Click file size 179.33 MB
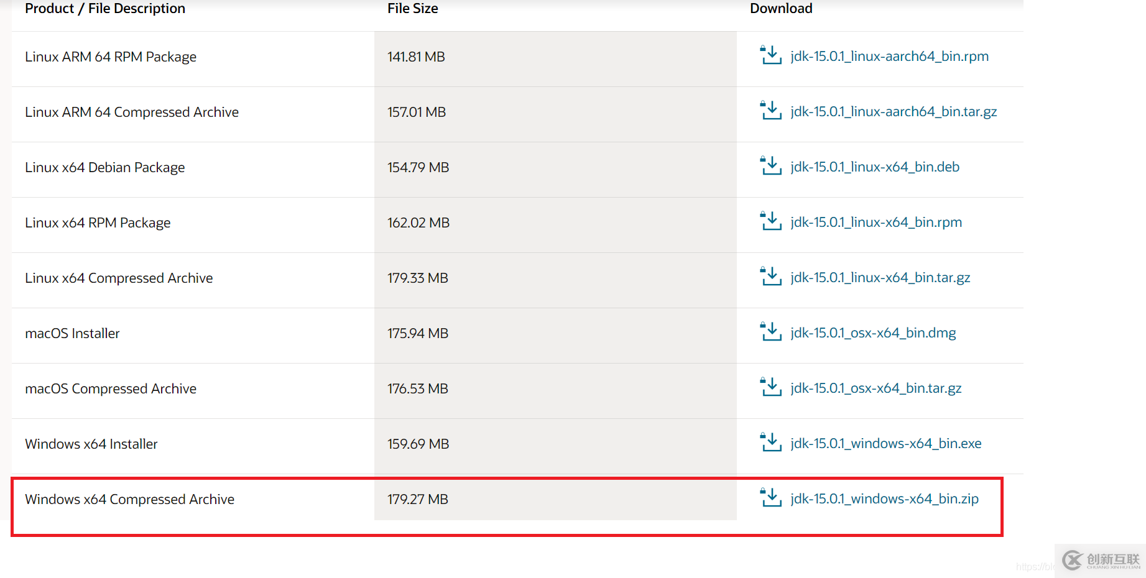This screenshot has height=578, width=1146. tap(418, 278)
